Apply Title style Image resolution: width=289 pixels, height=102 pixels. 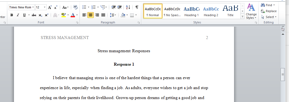click(x=230, y=11)
